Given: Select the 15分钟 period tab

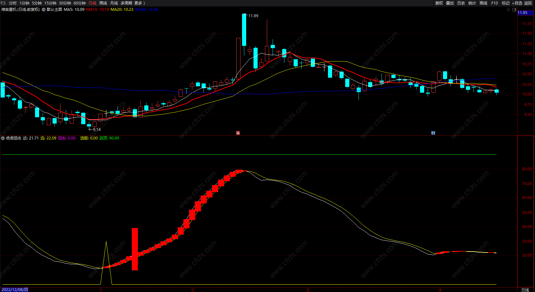Looking at the screenshot, I should pos(50,3).
